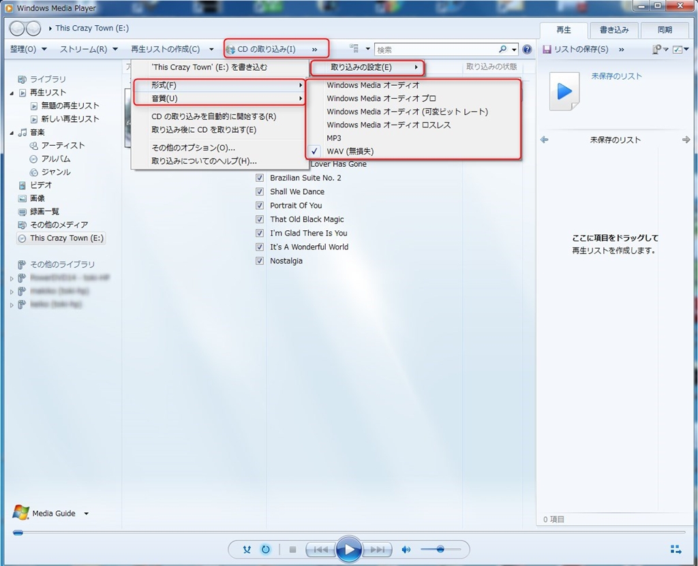Screen dimensions: 698x566
Task: Click the Previous track button
Action: pyautogui.click(x=320, y=550)
